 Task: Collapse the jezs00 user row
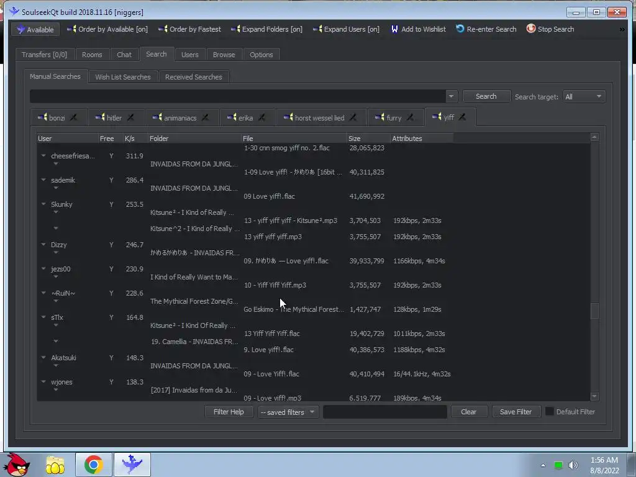tap(43, 268)
